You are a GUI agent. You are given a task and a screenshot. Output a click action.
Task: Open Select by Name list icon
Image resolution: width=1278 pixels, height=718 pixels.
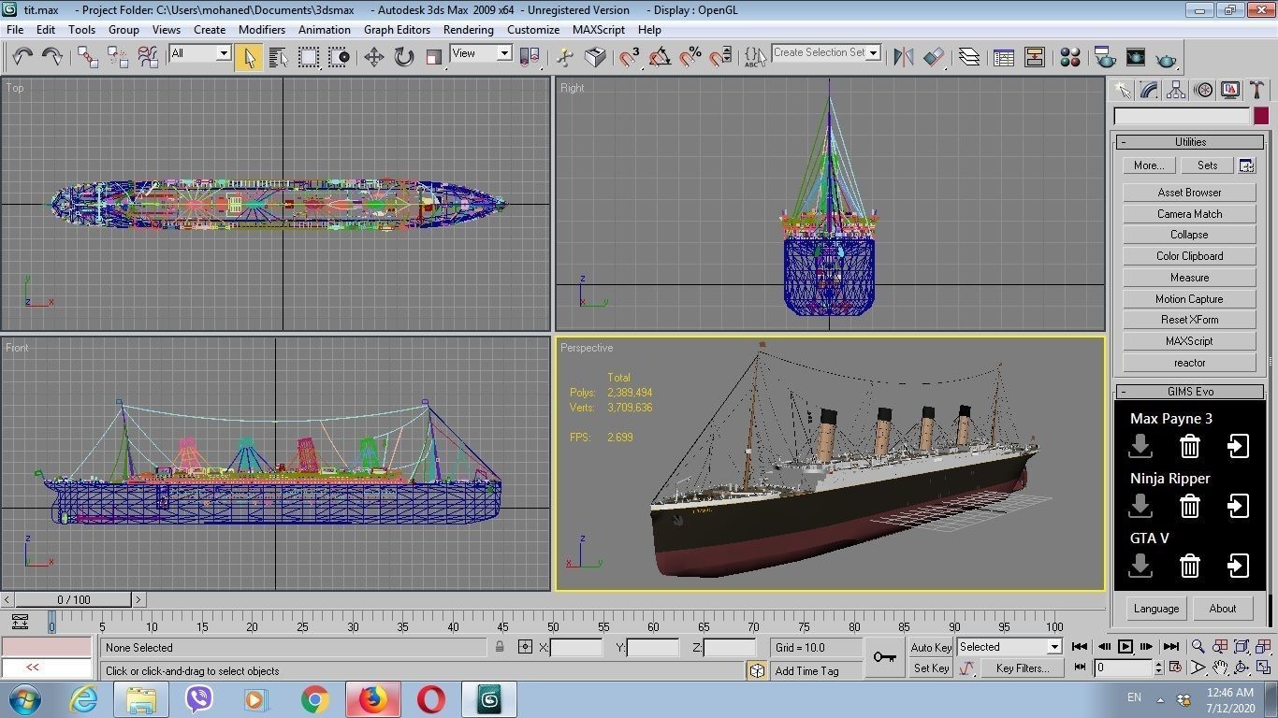(x=278, y=57)
